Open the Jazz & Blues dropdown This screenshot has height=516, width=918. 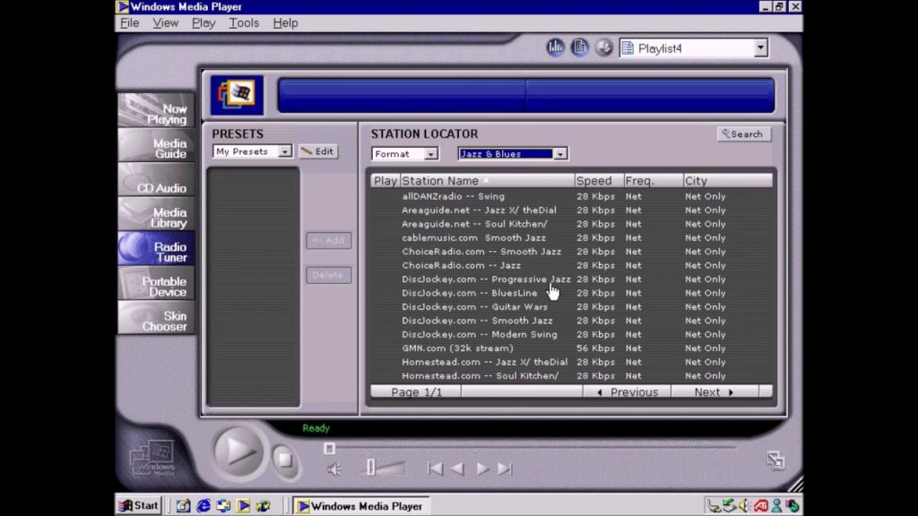(x=560, y=154)
